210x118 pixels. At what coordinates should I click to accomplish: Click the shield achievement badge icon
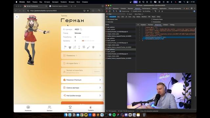coord(93,47)
